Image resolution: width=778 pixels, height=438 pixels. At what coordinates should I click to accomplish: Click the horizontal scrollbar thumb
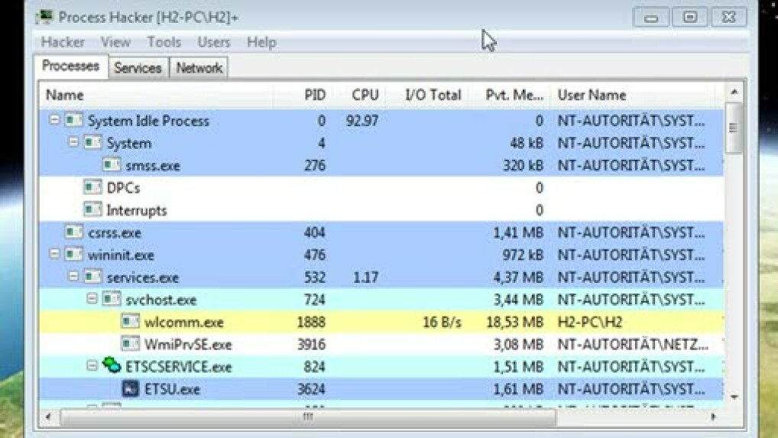tap(307, 417)
